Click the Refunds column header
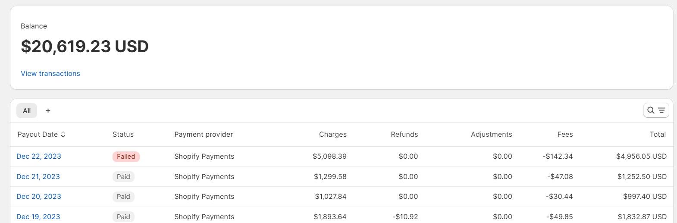The height and width of the screenshot is (223, 677). pos(404,134)
